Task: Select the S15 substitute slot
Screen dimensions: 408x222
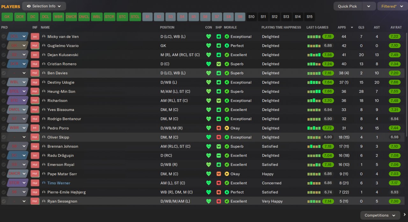Action: (x=309, y=17)
